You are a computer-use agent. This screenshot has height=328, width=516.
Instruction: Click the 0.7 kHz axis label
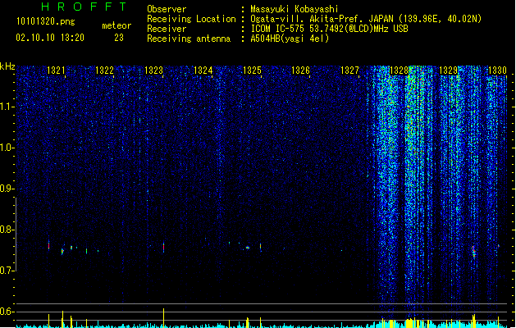[x=7, y=271]
